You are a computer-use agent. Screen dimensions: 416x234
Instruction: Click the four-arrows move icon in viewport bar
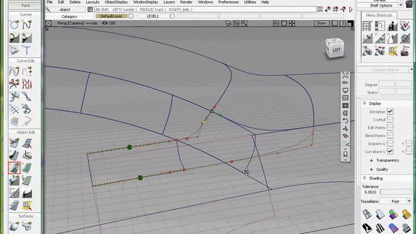coord(292,23)
